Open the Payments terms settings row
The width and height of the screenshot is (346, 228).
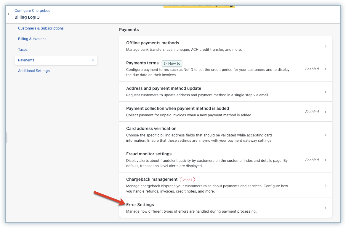tap(225, 69)
